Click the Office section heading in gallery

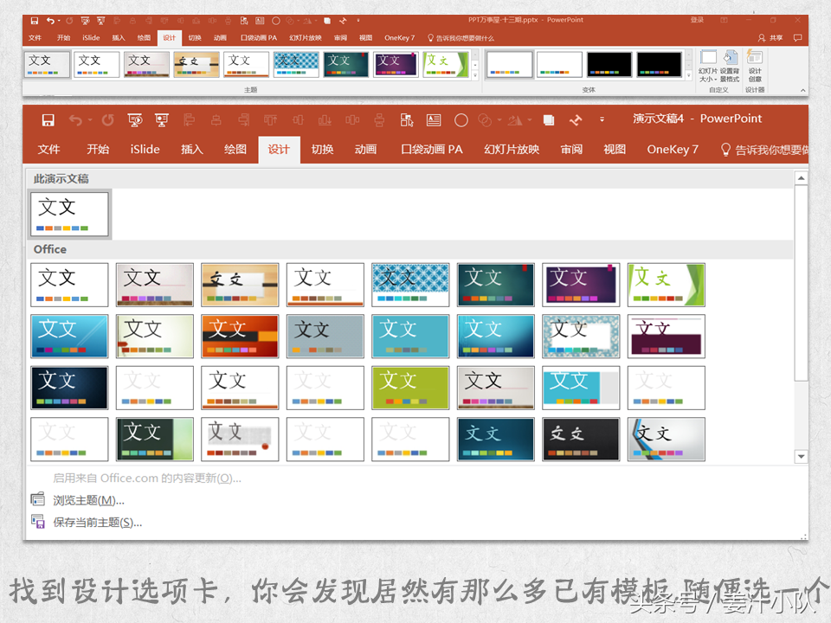[x=50, y=249]
